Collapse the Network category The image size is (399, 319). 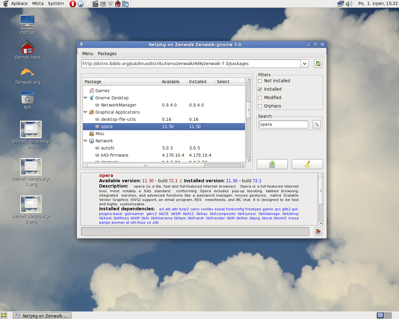point(85,141)
